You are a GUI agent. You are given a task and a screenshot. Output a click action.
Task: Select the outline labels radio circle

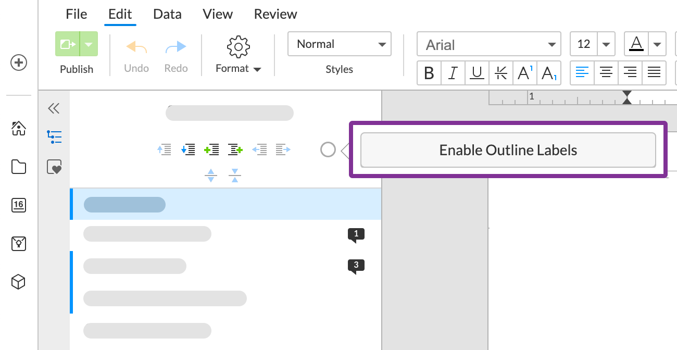point(328,150)
